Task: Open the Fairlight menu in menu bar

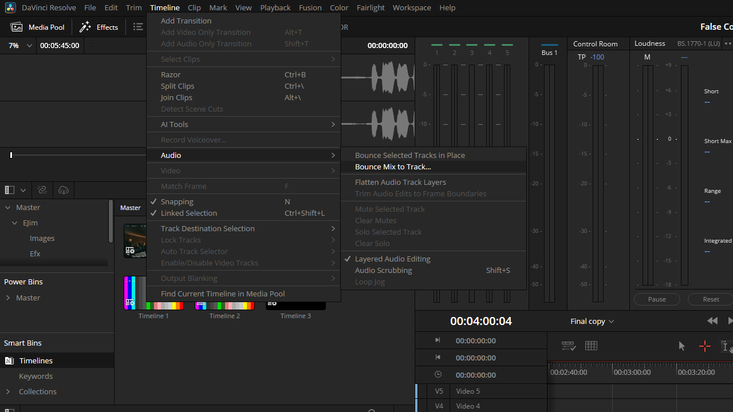Action: click(371, 7)
